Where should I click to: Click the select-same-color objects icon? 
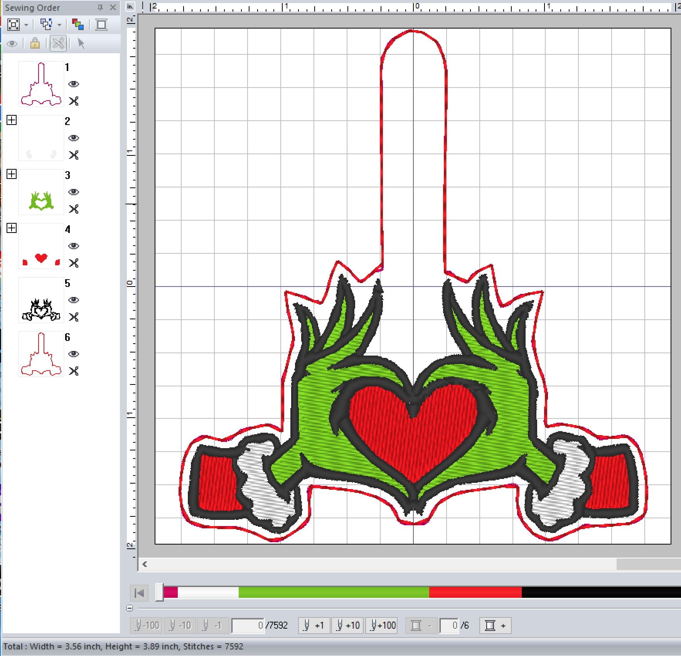(47, 25)
